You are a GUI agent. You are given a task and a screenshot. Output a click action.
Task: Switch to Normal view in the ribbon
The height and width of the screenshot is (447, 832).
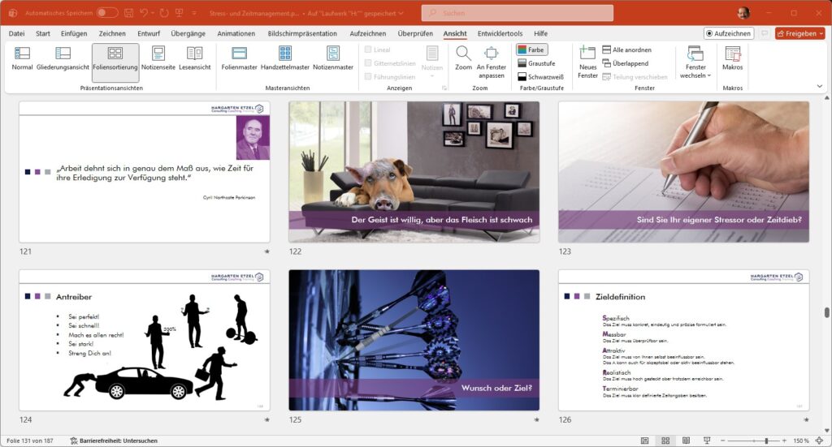click(x=22, y=58)
